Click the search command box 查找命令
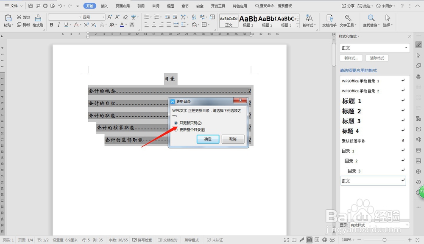This screenshot has width=424, height=244. click(x=273, y=6)
